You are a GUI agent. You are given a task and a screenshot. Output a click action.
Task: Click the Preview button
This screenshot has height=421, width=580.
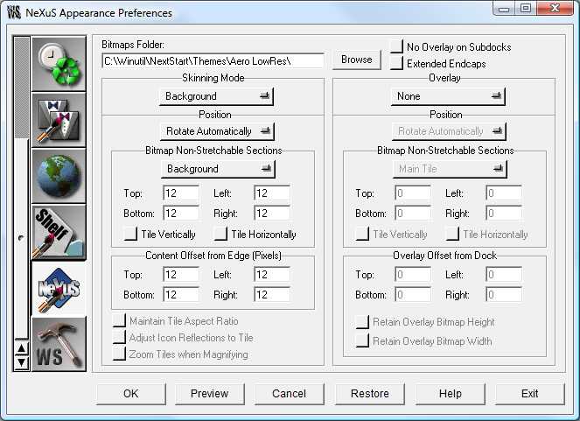(x=209, y=394)
